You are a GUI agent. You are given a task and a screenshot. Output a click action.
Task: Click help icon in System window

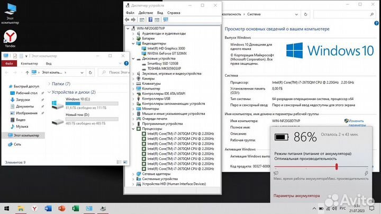point(376,23)
